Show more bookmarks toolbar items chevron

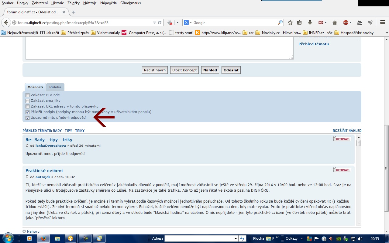387,33
